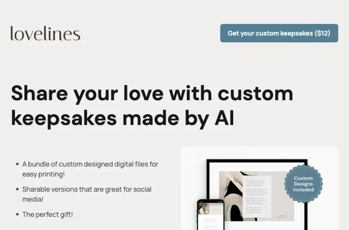This screenshot has width=349, height=230.
Task: Click the poem text card inside the frame
Action: point(257,197)
